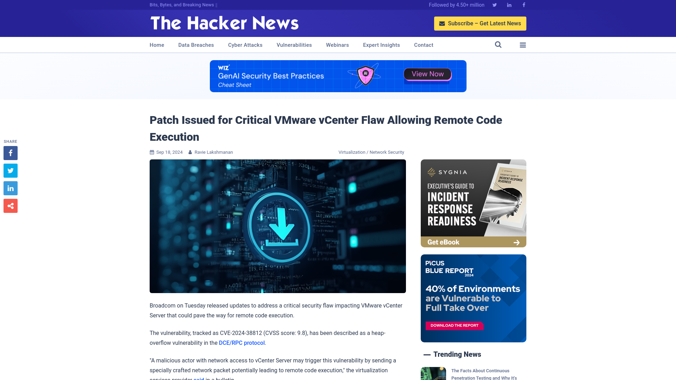Click the Download the Report button
This screenshot has height=380, width=676.
[455, 325]
